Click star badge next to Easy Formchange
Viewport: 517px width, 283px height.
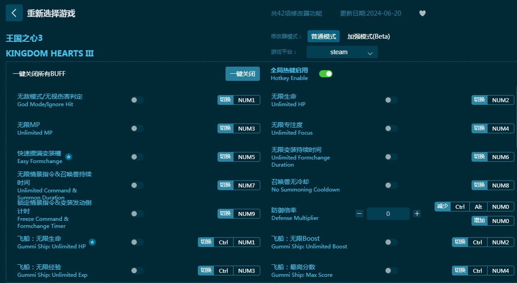point(69,157)
